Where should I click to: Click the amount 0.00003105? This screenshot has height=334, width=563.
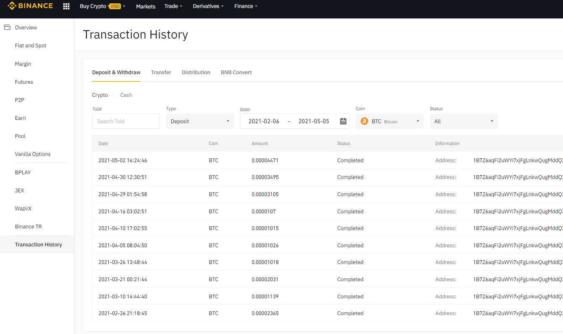(265, 194)
